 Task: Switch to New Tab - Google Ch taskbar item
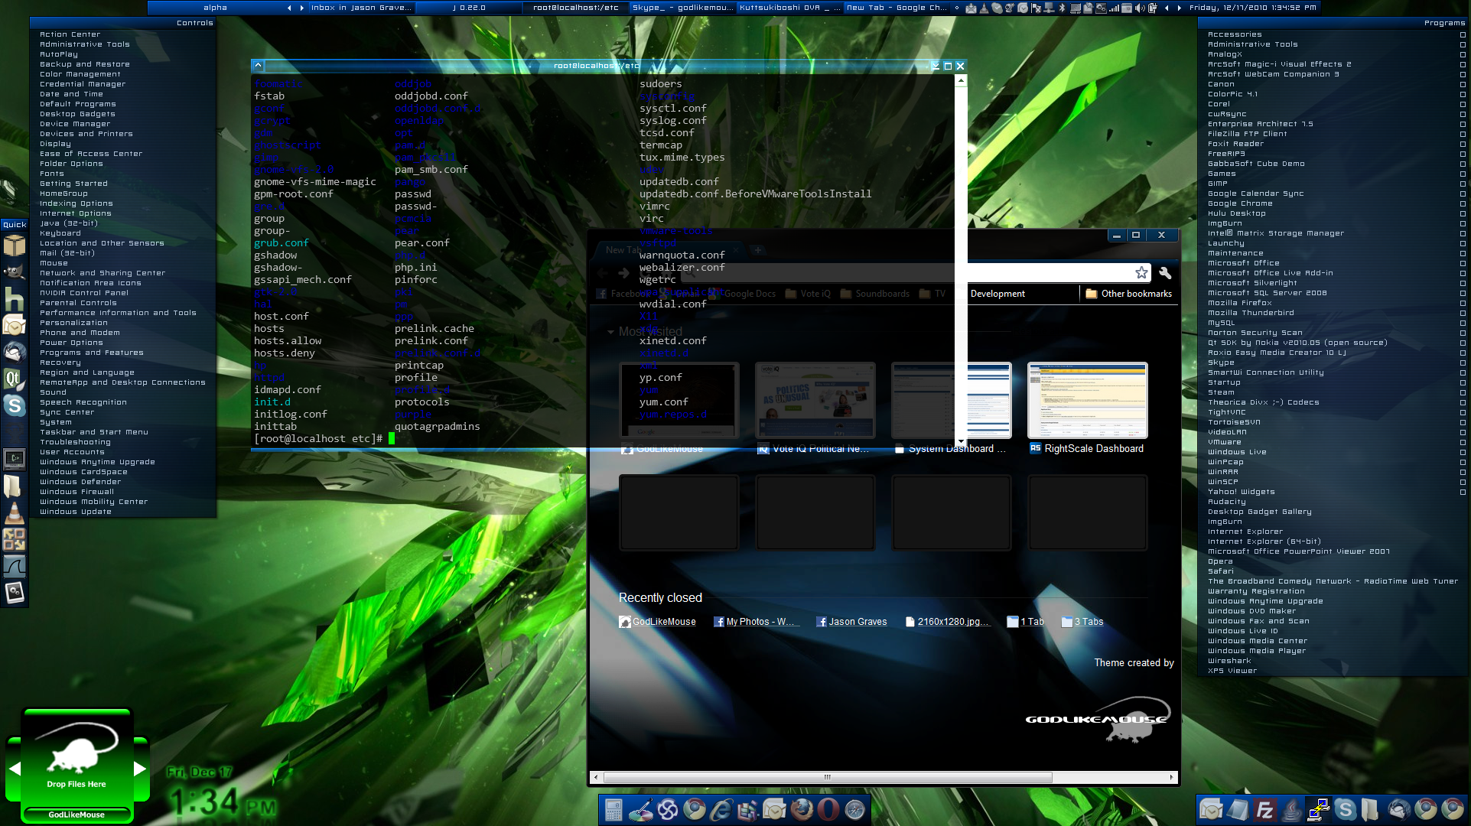coord(896,8)
